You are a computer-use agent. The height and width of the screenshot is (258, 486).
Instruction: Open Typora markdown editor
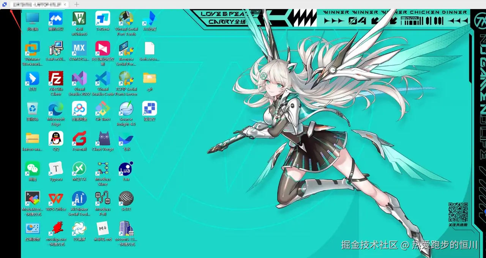pos(56,168)
